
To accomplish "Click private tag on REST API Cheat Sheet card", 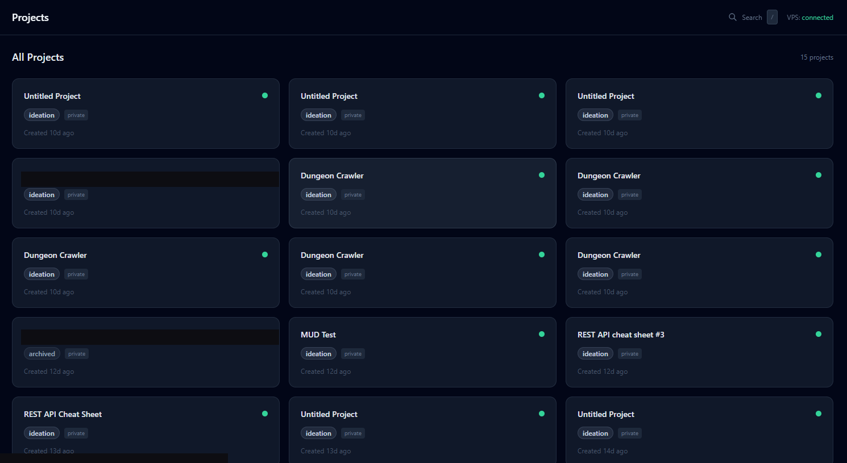I will click(76, 433).
